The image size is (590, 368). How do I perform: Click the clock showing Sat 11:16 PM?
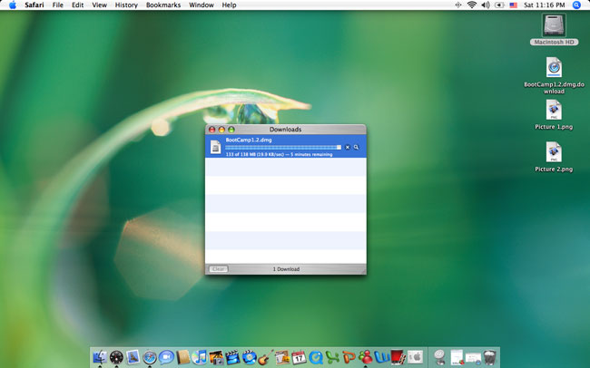point(544,5)
